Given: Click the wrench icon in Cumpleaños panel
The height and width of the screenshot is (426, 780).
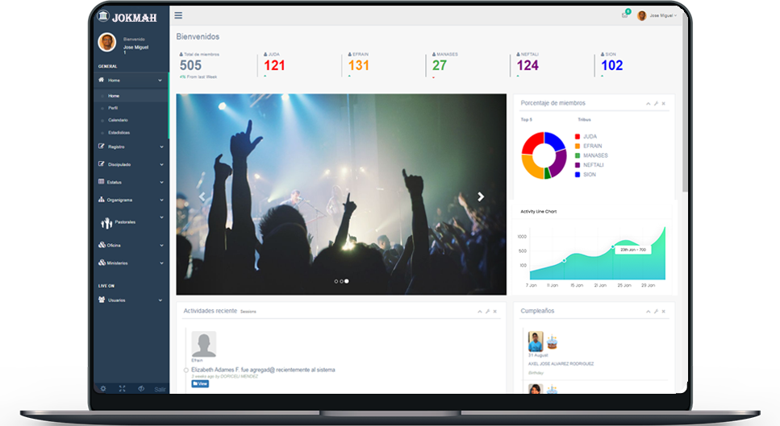Looking at the screenshot, I should [x=656, y=312].
